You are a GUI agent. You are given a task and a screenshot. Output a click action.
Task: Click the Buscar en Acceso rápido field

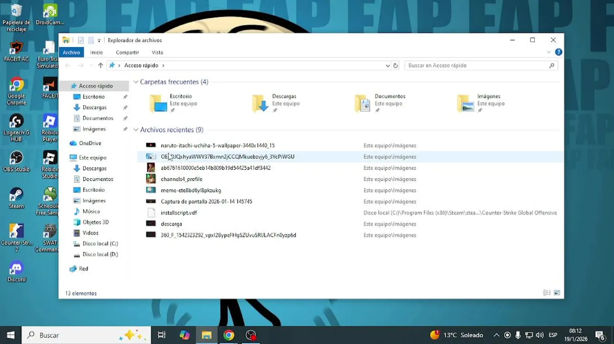[x=481, y=65]
